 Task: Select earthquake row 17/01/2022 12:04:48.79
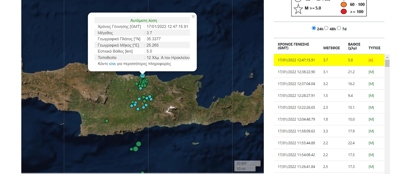point(329,119)
